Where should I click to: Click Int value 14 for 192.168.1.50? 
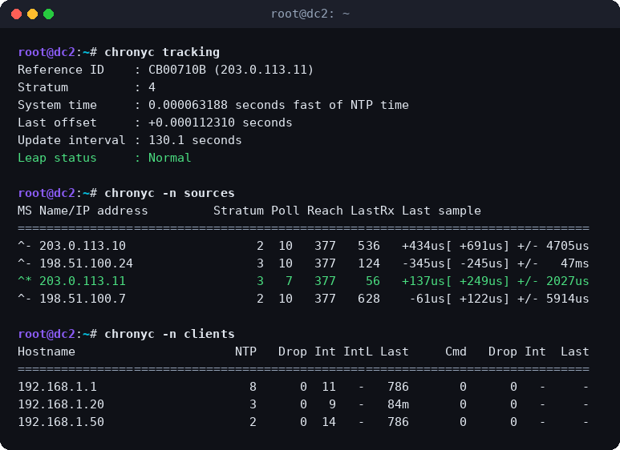(329, 422)
